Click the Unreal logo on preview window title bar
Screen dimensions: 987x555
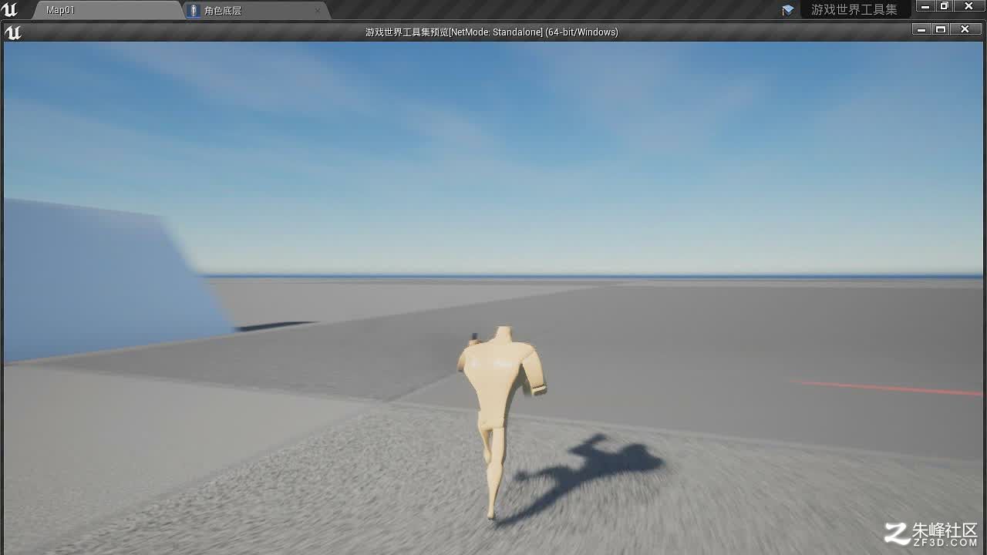[x=13, y=32]
